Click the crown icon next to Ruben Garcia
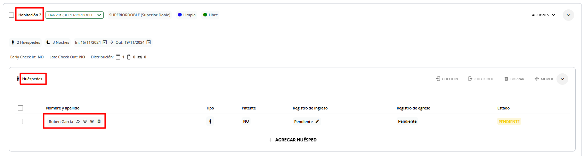585x156 pixels. [92, 122]
